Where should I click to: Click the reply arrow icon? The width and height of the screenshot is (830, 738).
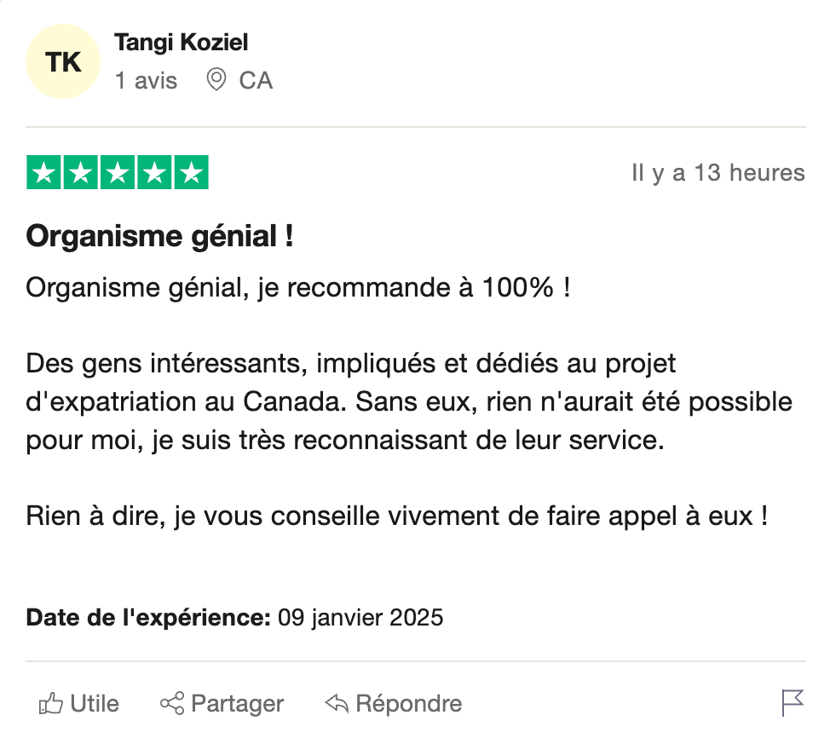click(x=337, y=704)
